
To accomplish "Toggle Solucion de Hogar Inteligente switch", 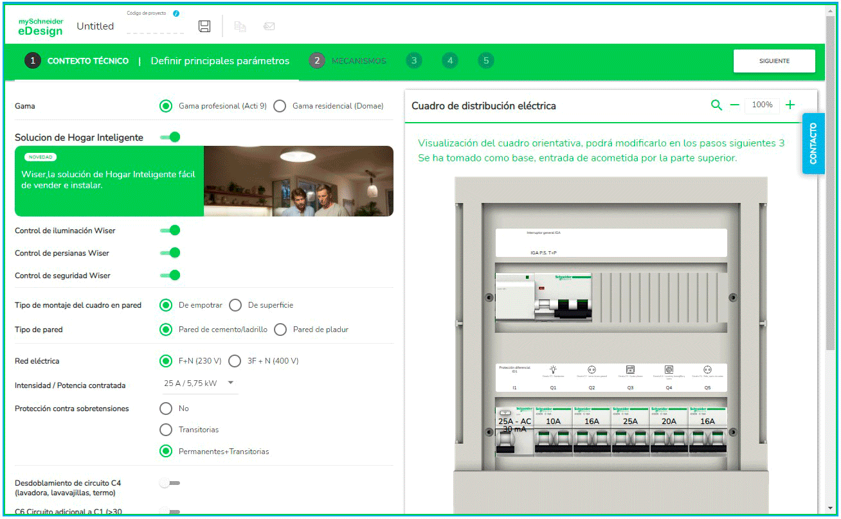I will (x=170, y=137).
